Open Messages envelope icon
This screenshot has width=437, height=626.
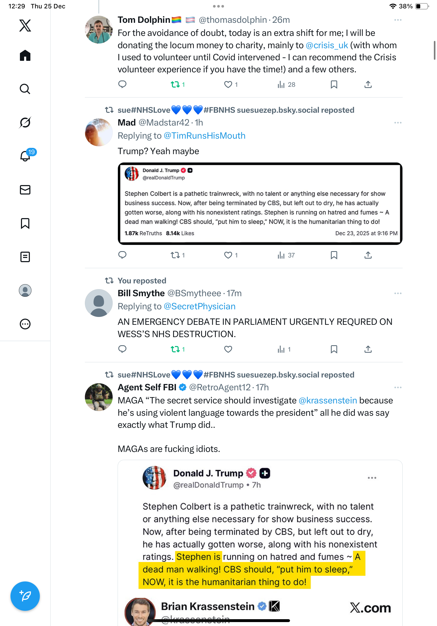coord(25,190)
